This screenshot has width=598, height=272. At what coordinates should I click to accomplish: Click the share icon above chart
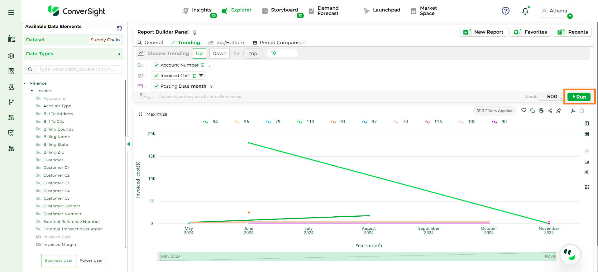tap(550, 111)
